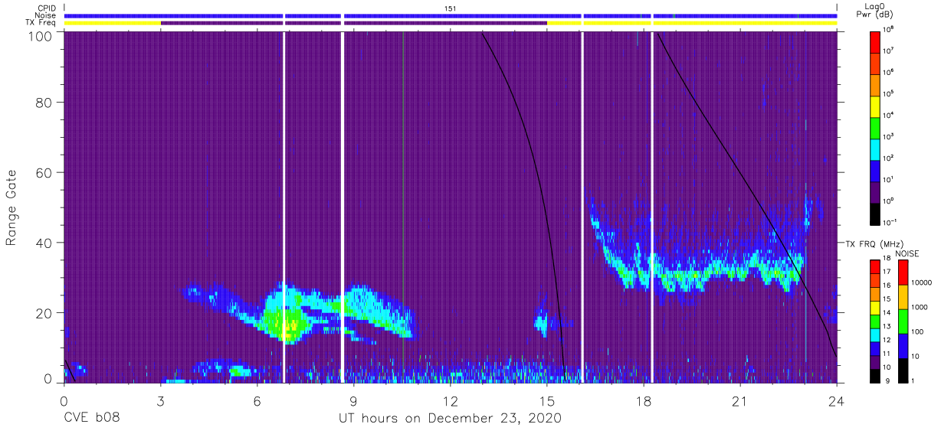
Task: Click the TX Freq row label above the plot
Action: (41, 23)
